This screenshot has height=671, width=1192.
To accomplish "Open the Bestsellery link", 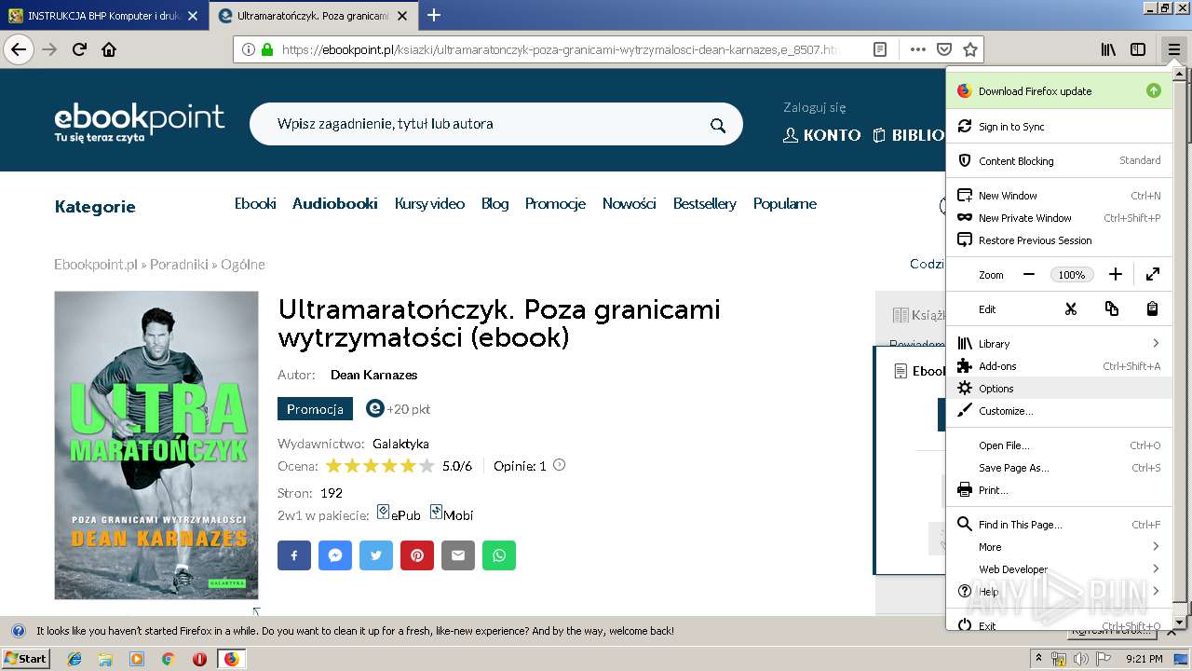I will [x=705, y=203].
